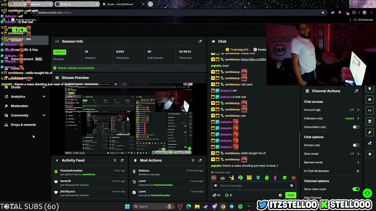The height and width of the screenshot is (211, 376).
Task: Click the tag sidebar icon
Action: (x=370, y=154)
